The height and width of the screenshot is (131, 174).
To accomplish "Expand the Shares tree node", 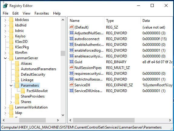I will (x=11, y=102).
